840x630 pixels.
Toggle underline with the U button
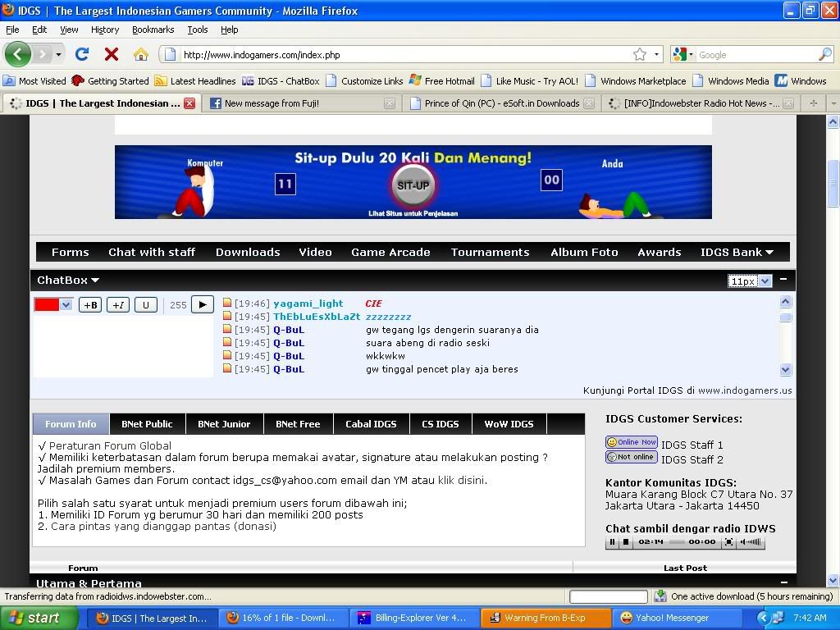[146, 305]
